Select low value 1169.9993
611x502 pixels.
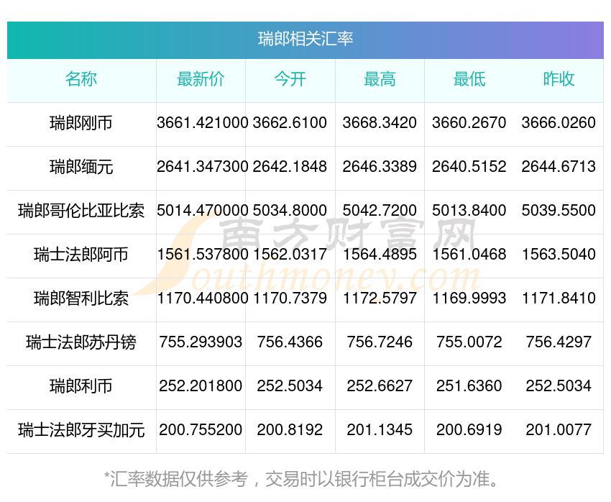coord(469,298)
